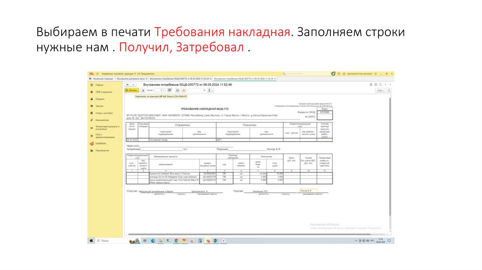Open CRM и маркетинг section

(104, 92)
